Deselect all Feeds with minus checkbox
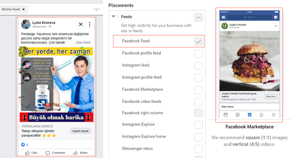Image resolution: width=296 pixels, height=158 pixels. click(x=198, y=17)
